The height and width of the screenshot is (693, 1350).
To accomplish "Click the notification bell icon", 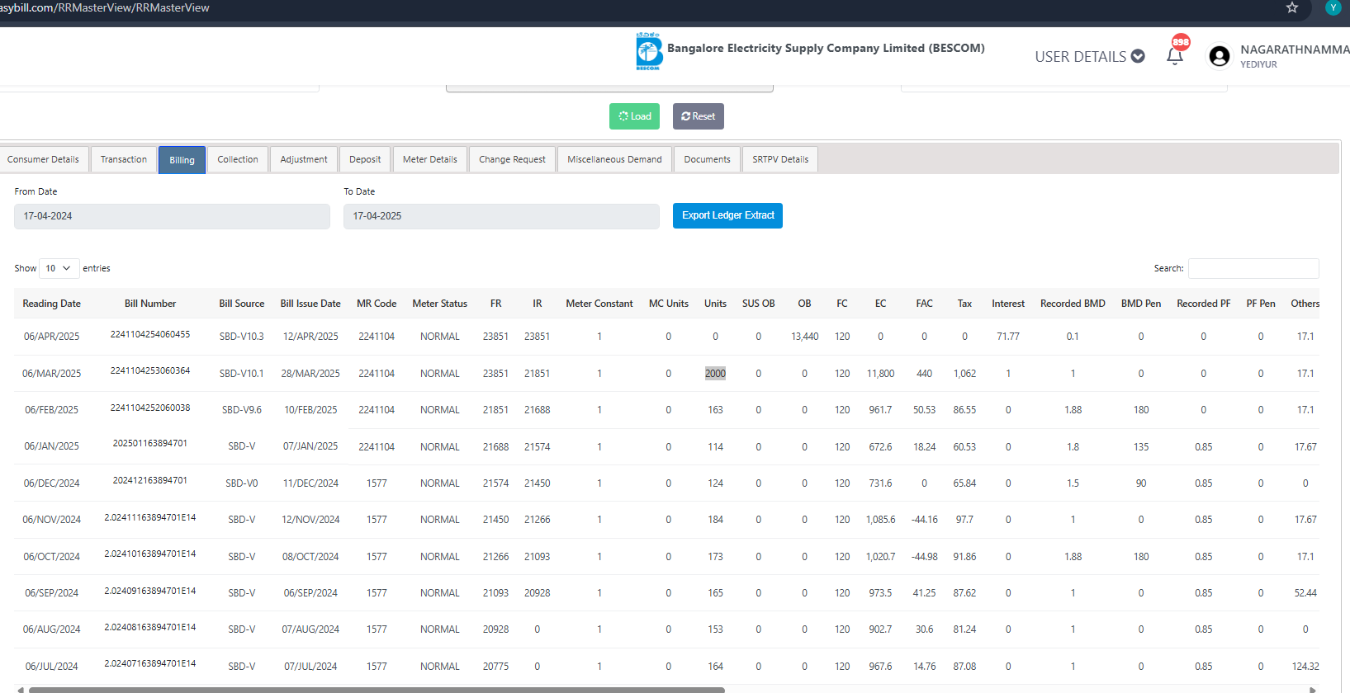I will tap(1175, 56).
